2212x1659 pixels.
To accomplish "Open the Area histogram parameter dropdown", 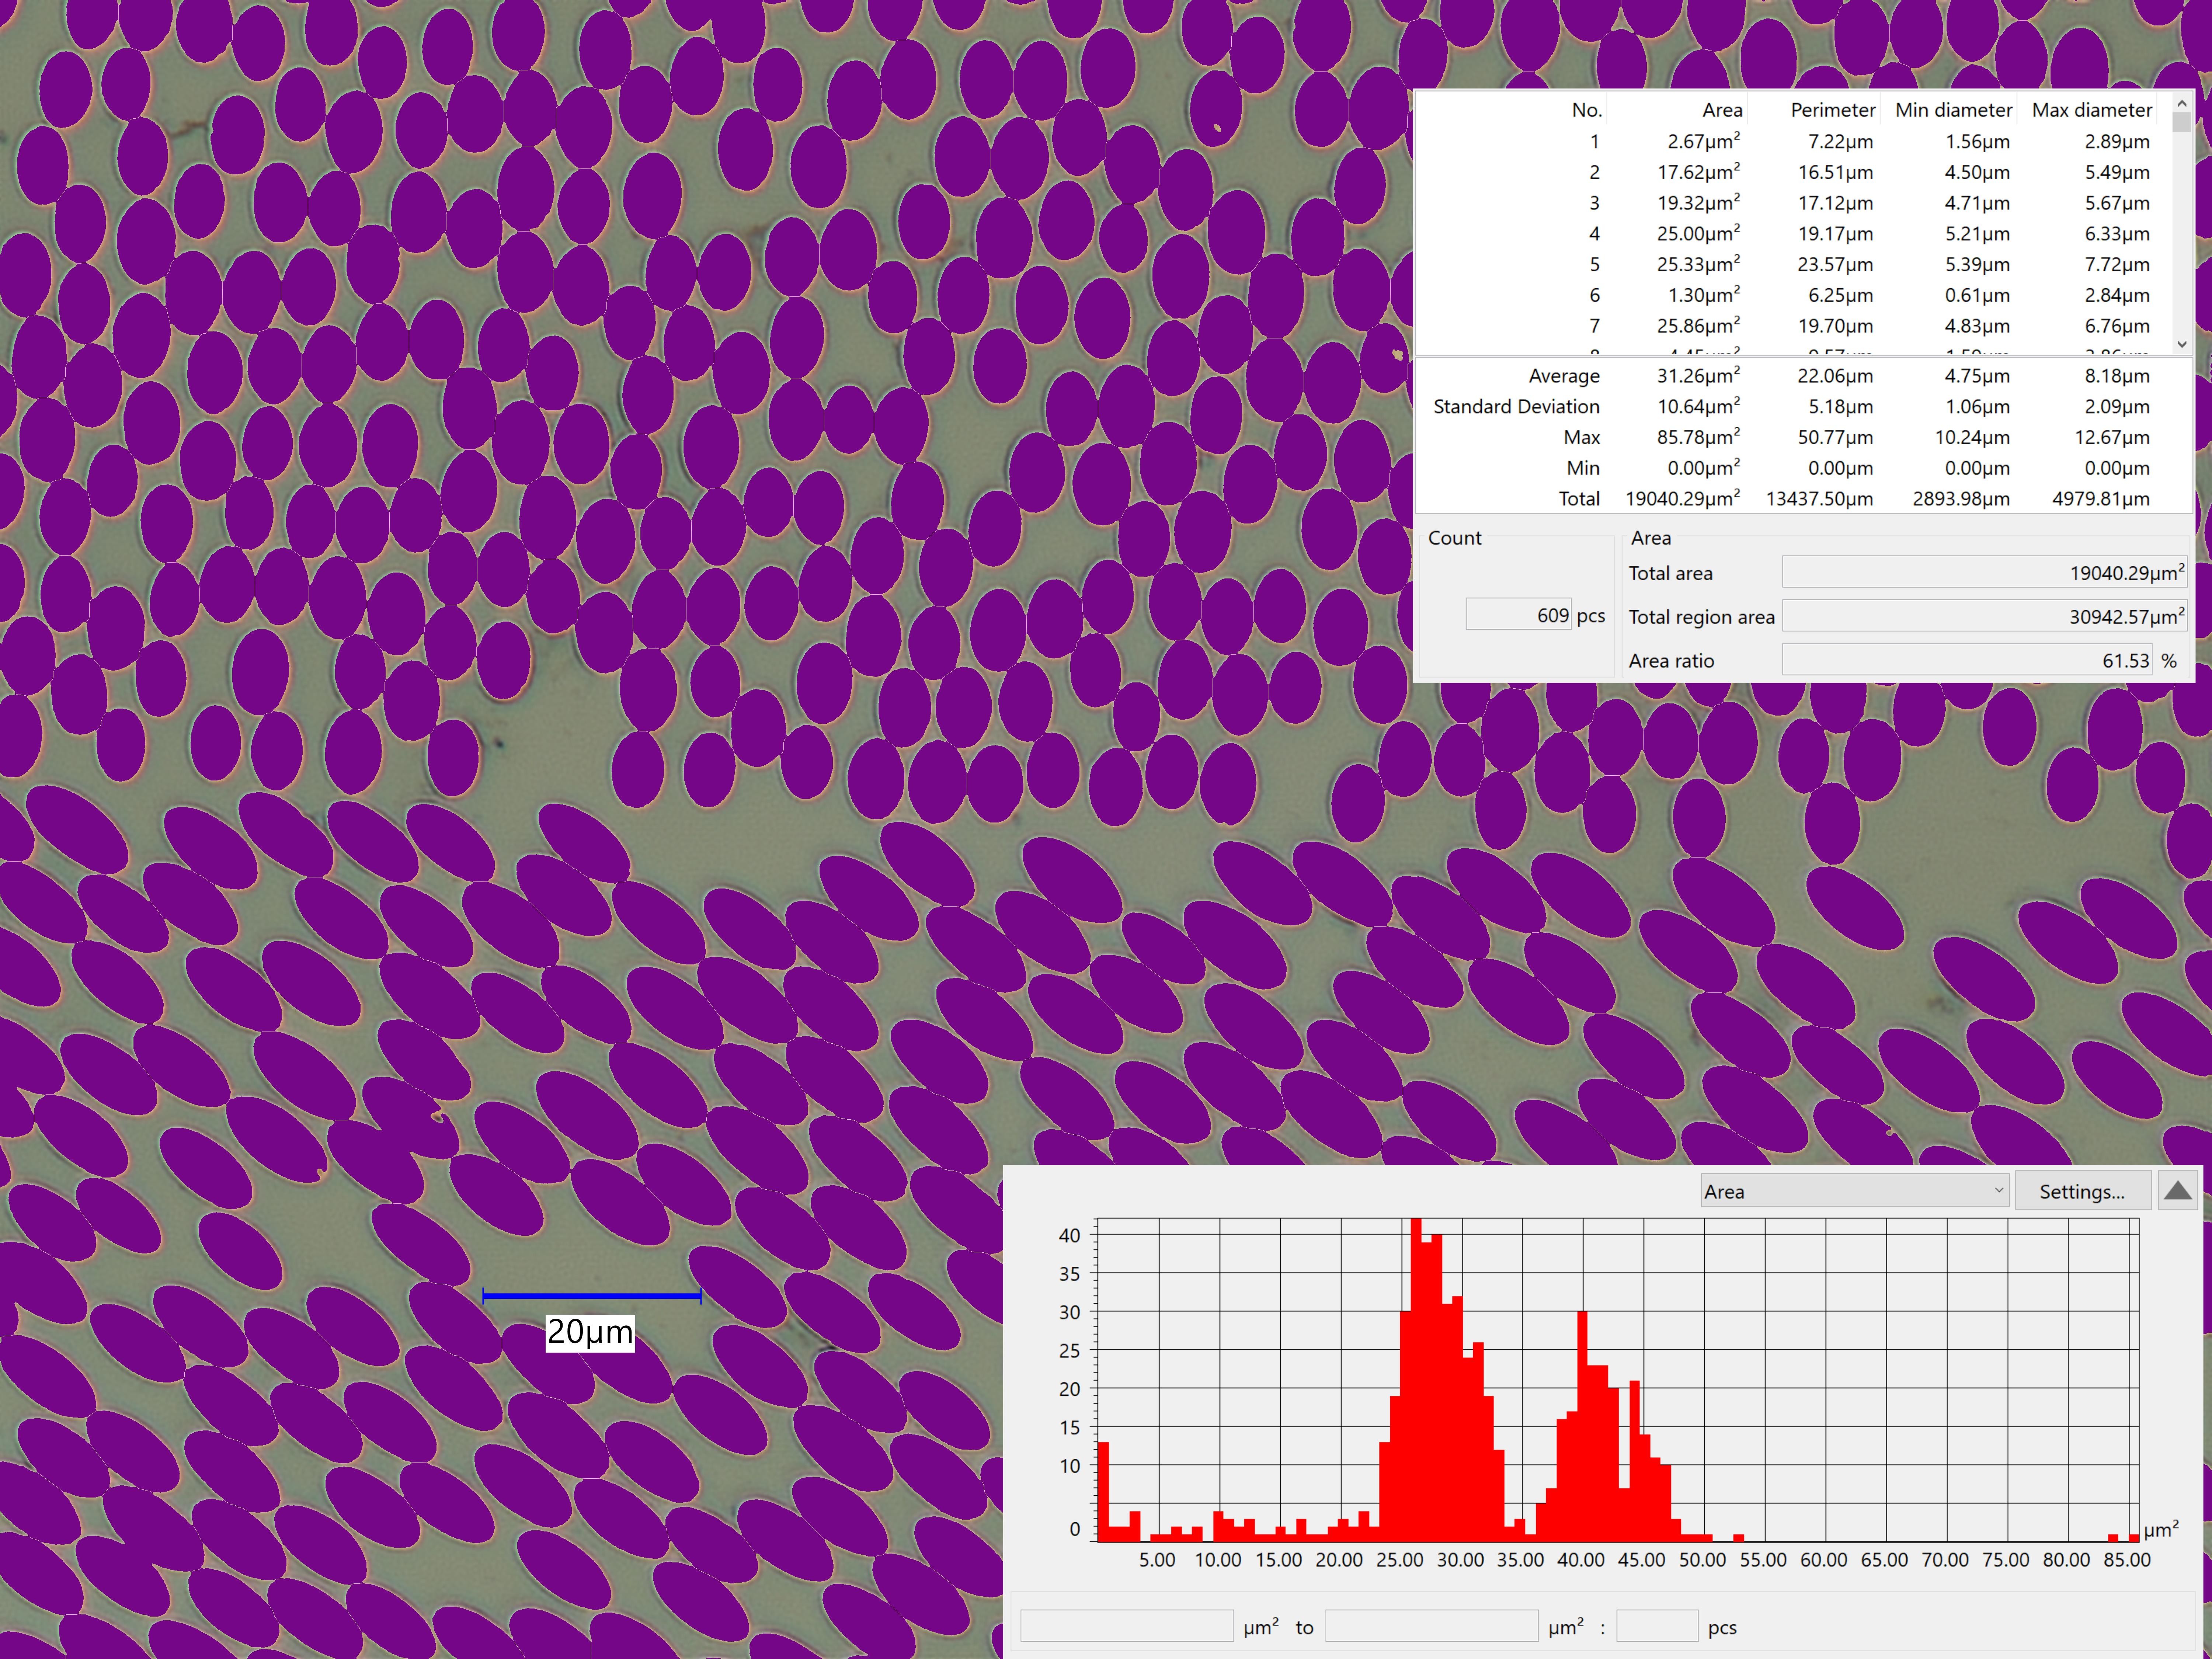I will [1855, 1191].
